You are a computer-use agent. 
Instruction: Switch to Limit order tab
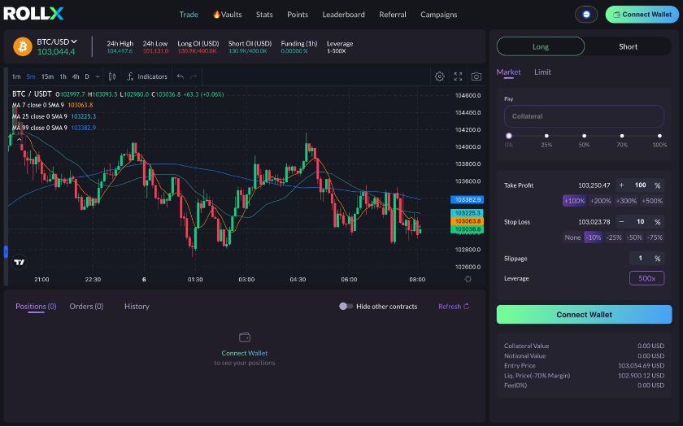pos(542,72)
